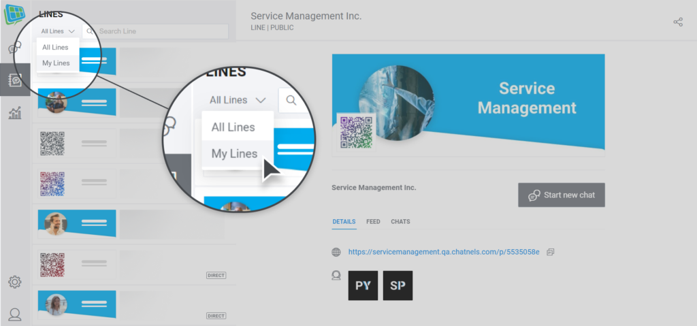Click the Search Line input field
The height and width of the screenshot is (326, 697).
[x=156, y=31]
